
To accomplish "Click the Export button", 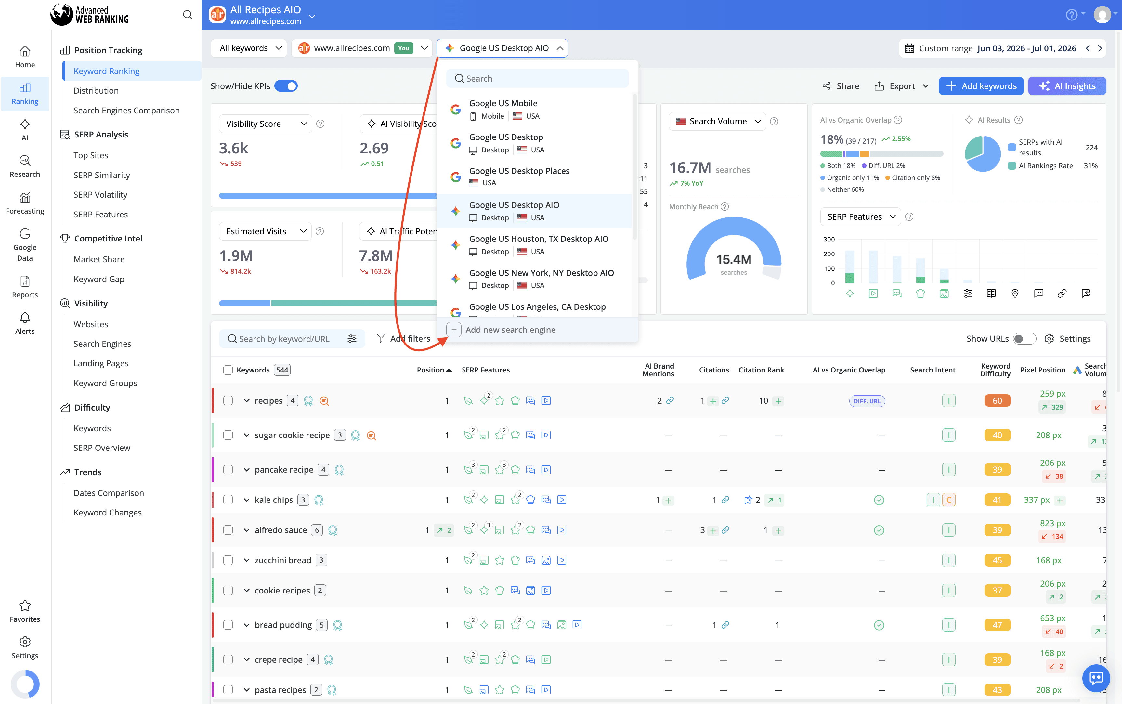I will coord(901,86).
